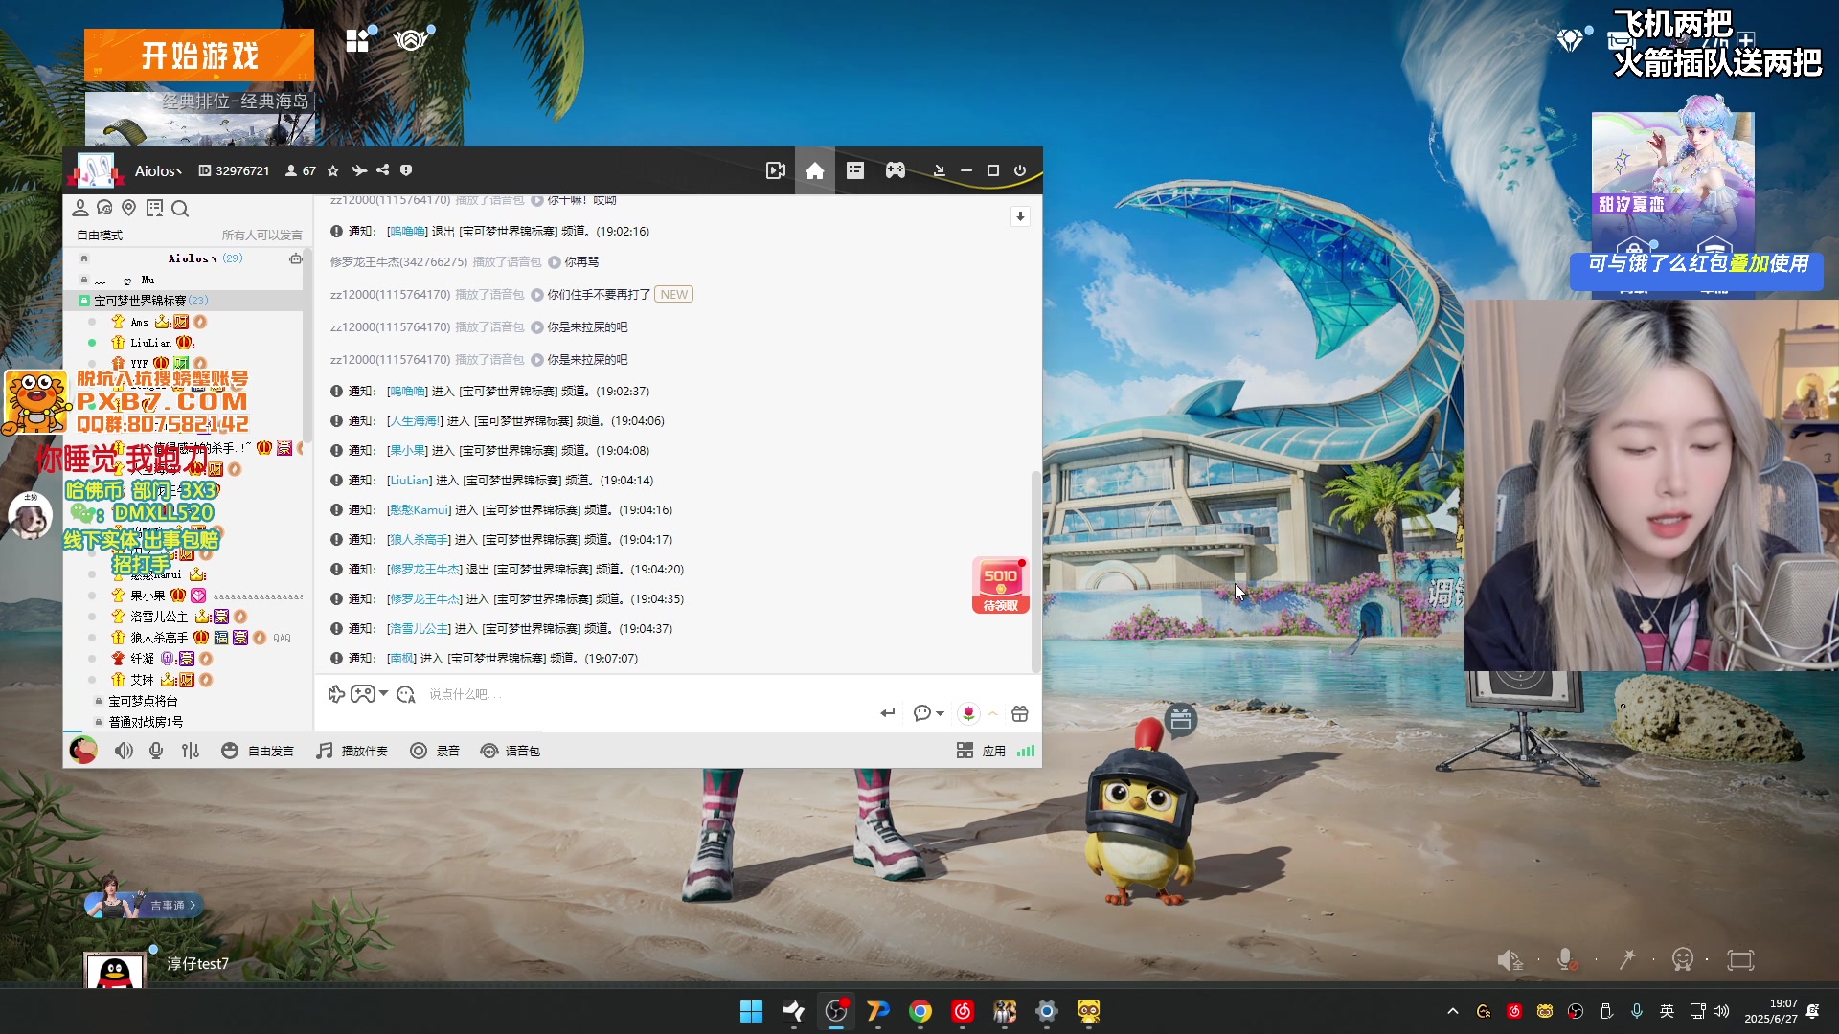Open the recent chat bubble icon in sidebar

105,208
